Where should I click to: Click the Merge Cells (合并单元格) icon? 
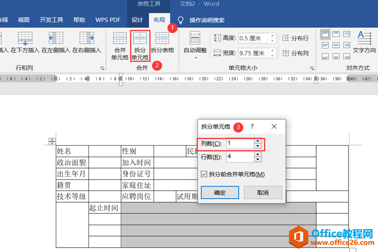[120, 46]
